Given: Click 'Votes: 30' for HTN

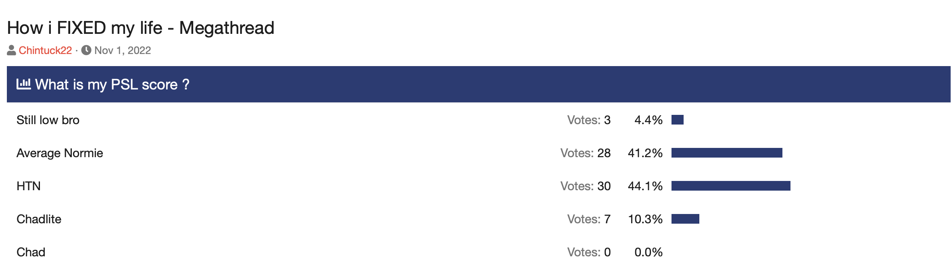Looking at the screenshot, I should pyautogui.click(x=585, y=186).
